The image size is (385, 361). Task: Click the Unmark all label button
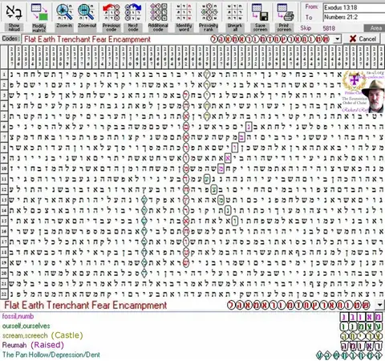234,27
